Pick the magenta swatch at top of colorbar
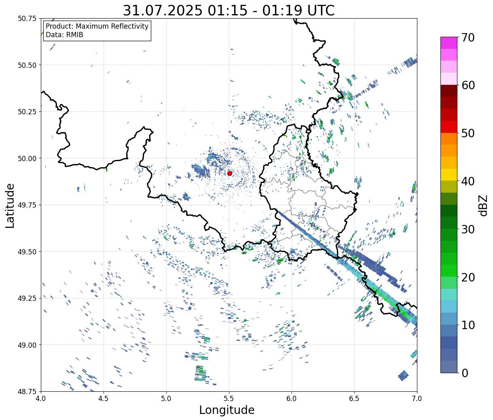Viewport: 493px width, 420px height. pyautogui.click(x=449, y=43)
